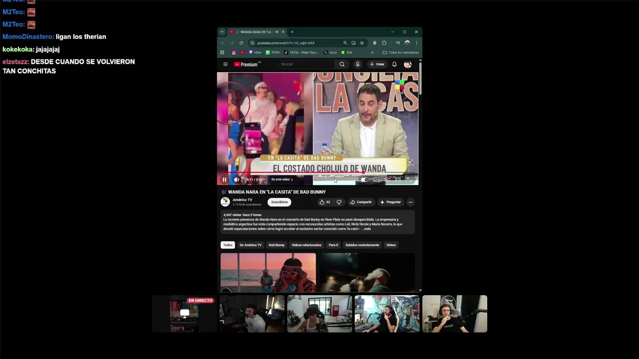The height and width of the screenshot is (359, 639).
Task: View site information icon in address bar
Action: pos(252,43)
